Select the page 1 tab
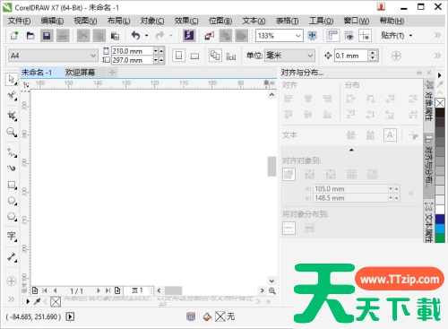The width and height of the screenshot is (448, 329). (x=137, y=290)
